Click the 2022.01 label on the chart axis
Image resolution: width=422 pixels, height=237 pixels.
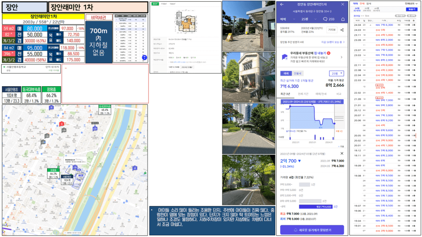[x=296, y=142]
